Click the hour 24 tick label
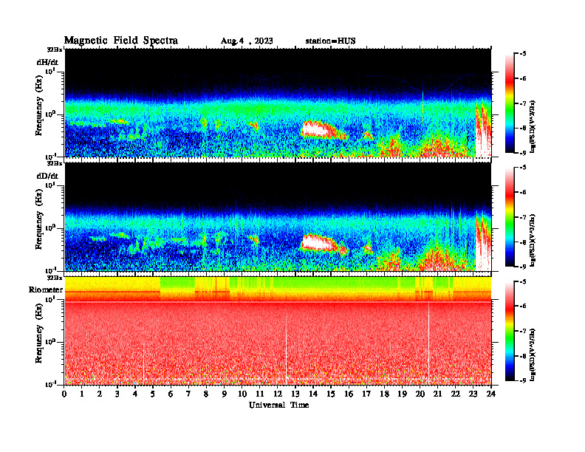The width and height of the screenshot is (585, 452). pos(491,394)
